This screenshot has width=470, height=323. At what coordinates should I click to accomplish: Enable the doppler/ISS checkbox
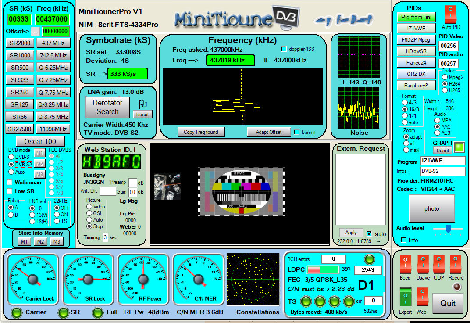point(284,49)
